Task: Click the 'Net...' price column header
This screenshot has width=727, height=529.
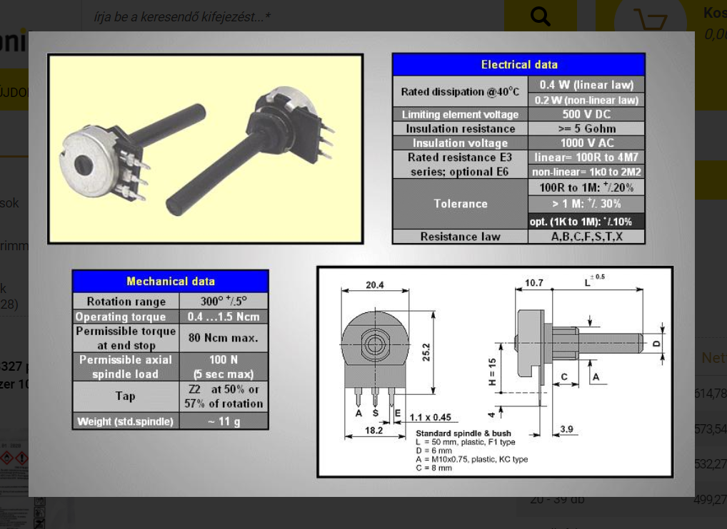Action: [x=713, y=358]
